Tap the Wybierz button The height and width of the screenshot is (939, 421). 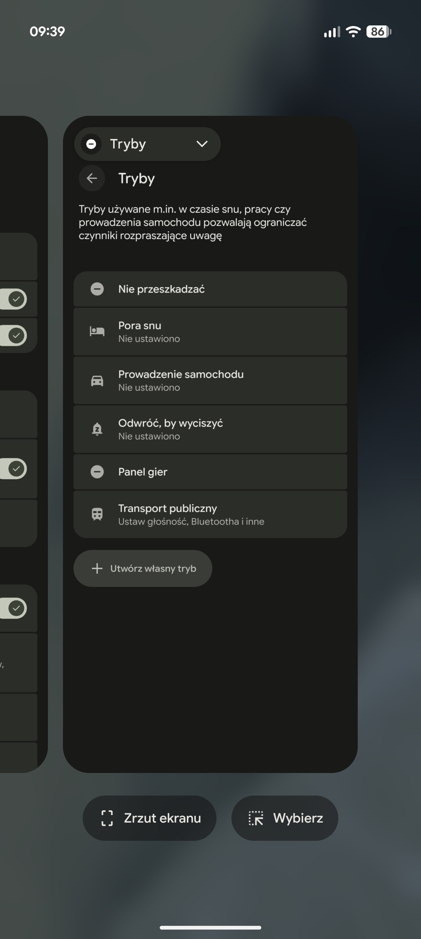click(x=285, y=818)
